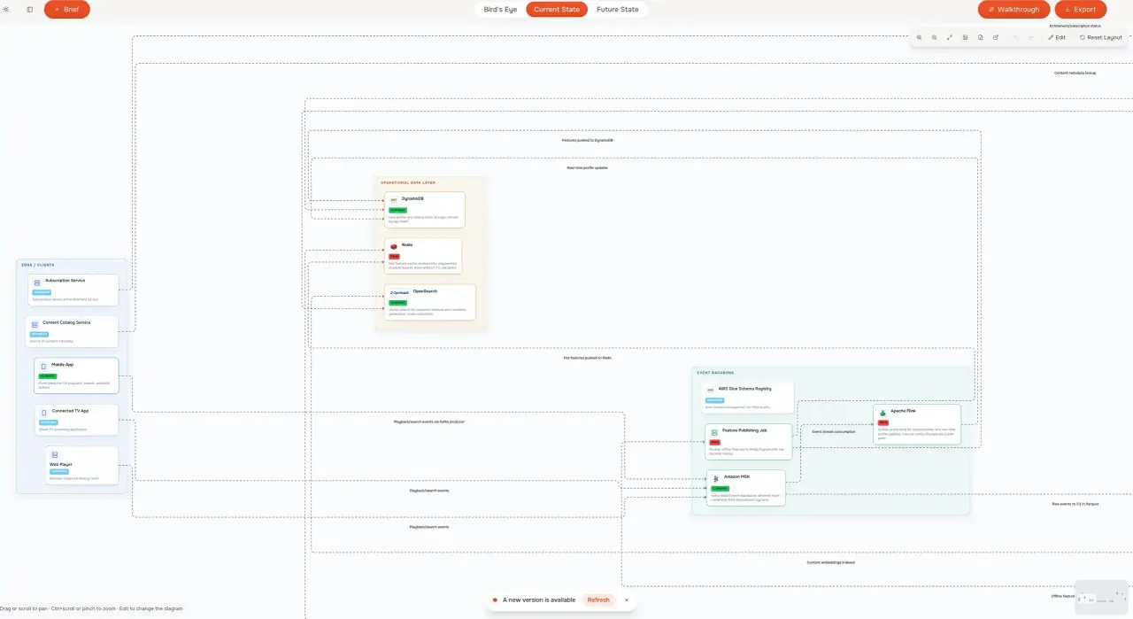Click the 'Content embeddings indexed' edge label
1133x619 pixels.
click(830, 561)
